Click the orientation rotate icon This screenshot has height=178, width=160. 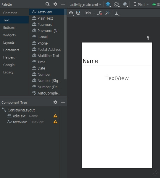click(117, 4)
